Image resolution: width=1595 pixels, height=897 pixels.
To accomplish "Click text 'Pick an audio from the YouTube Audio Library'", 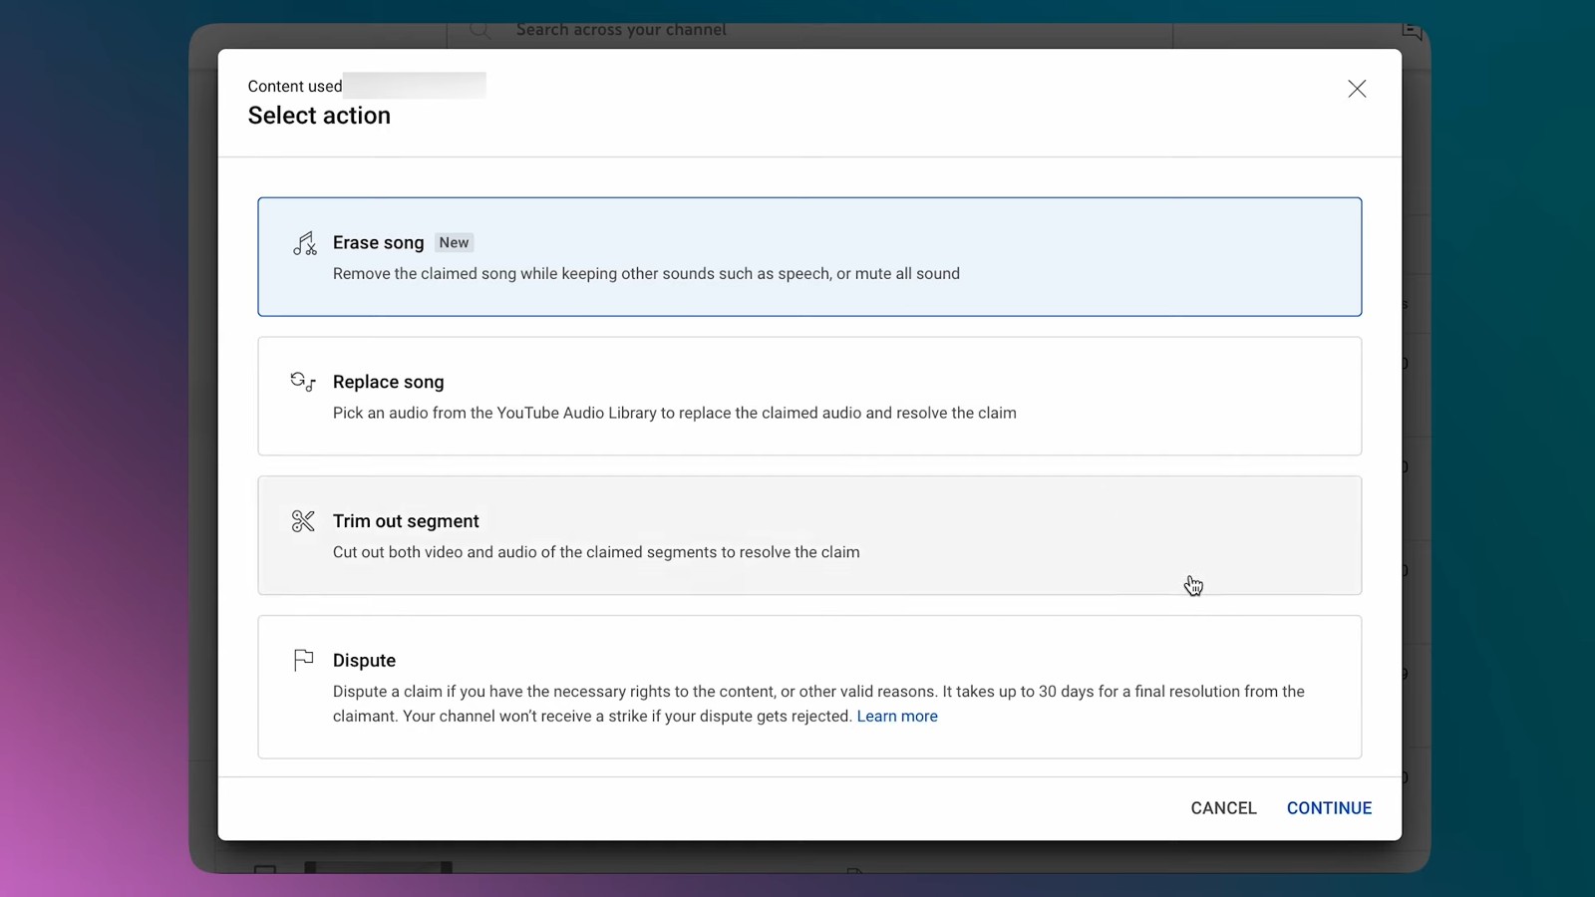I will (x=494, y=413).
